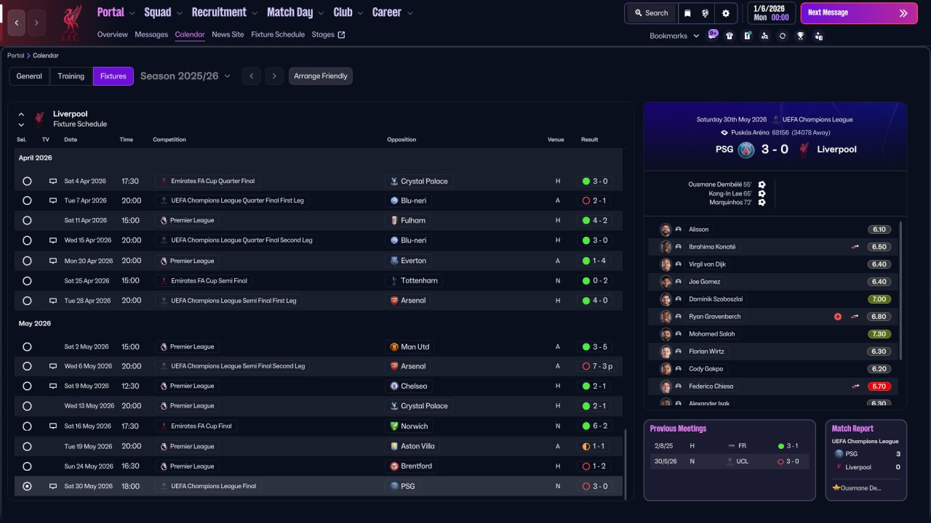
Task: Expand the Recruitment menu chevron
Action: [x=254, y=13]
